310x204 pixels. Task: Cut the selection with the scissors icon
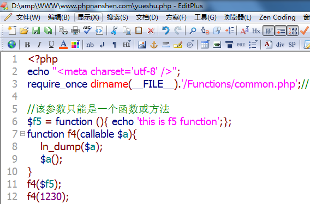[x=114, y=30]
